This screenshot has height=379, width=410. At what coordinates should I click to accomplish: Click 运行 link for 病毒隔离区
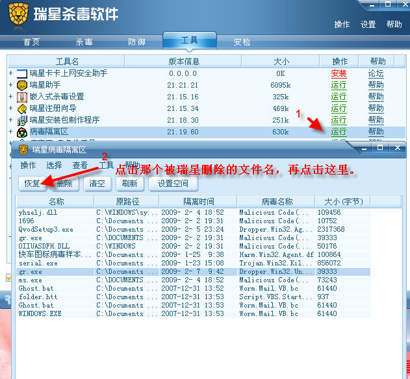tap(339, 132)
